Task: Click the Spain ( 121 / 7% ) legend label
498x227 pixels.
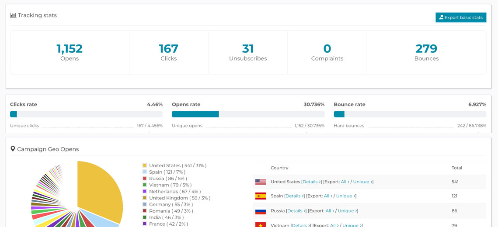Action: pos(167,172)
